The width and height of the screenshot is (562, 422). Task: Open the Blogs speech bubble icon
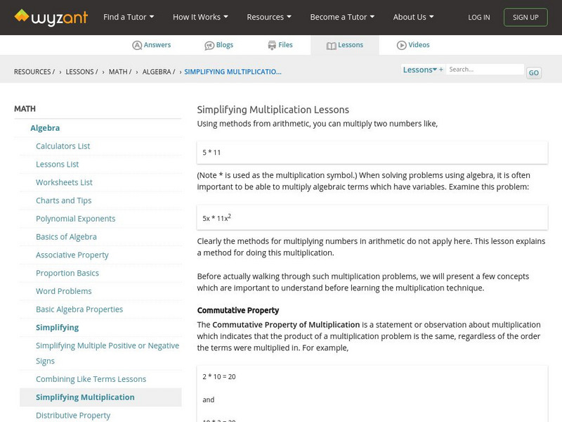(x=209, y=45)
